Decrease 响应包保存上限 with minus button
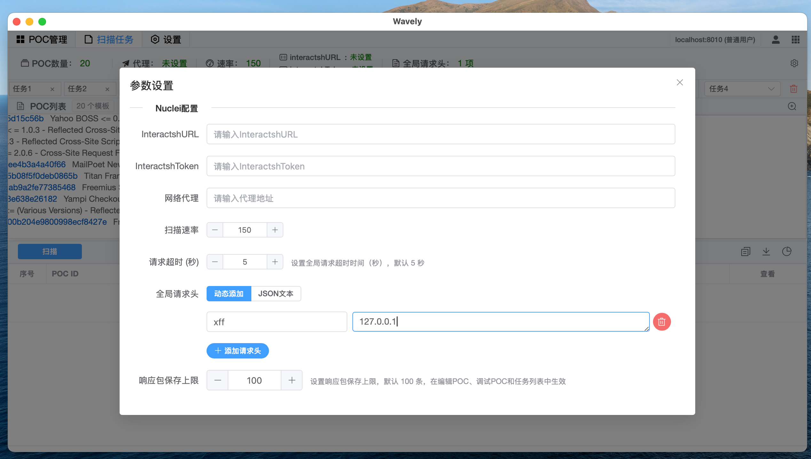The width and height of the screenshot is (811, 459). tap(217, 380)
